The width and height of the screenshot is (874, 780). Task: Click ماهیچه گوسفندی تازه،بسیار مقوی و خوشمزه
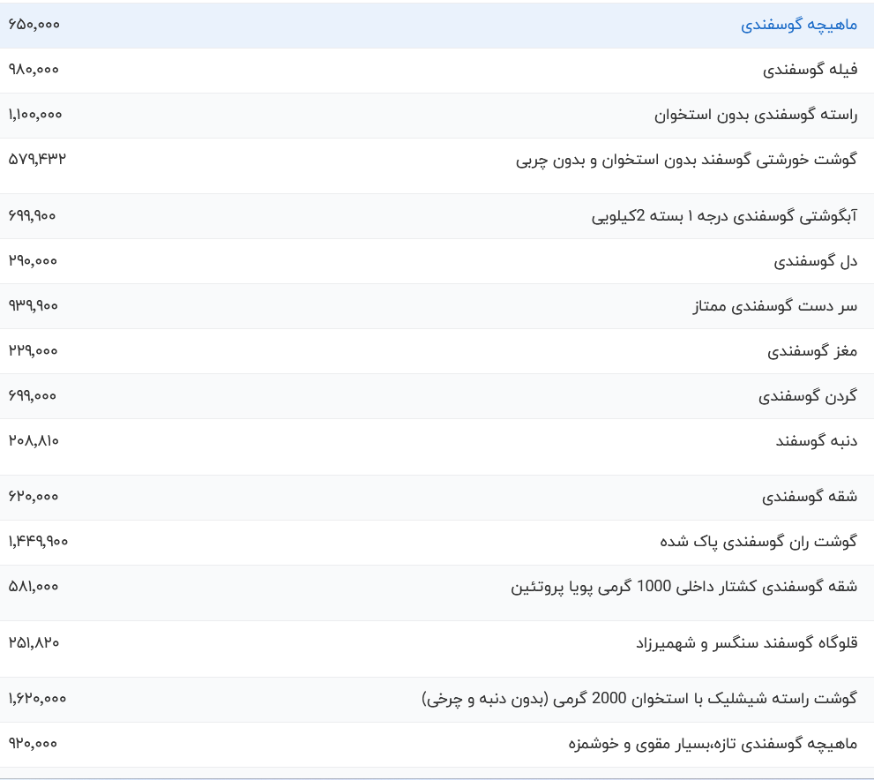tap(713, 745)
